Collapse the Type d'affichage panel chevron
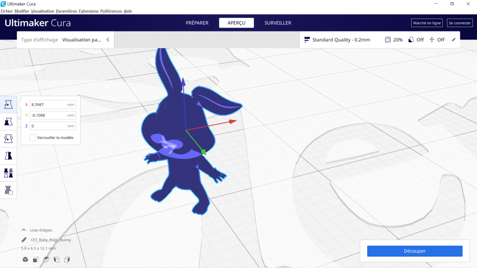477x268 pixels. tap(108, 40)
